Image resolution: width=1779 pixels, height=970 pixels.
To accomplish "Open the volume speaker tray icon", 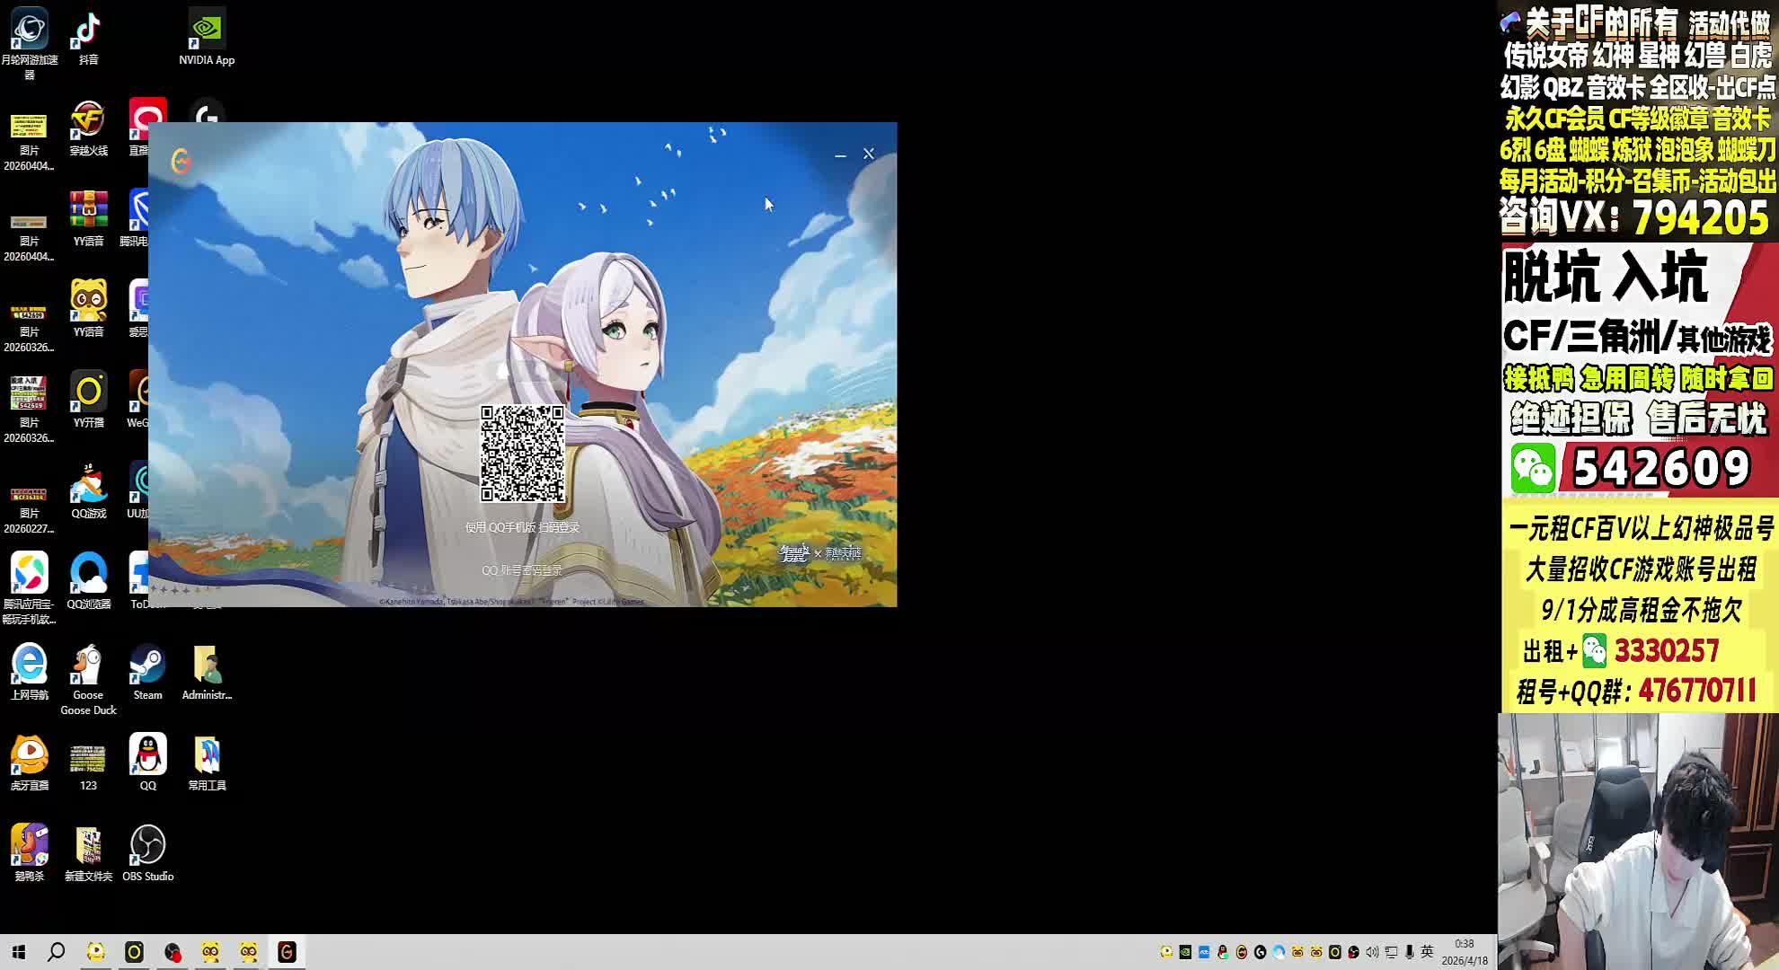I will pyautogui.click(x=1372, y=952).
